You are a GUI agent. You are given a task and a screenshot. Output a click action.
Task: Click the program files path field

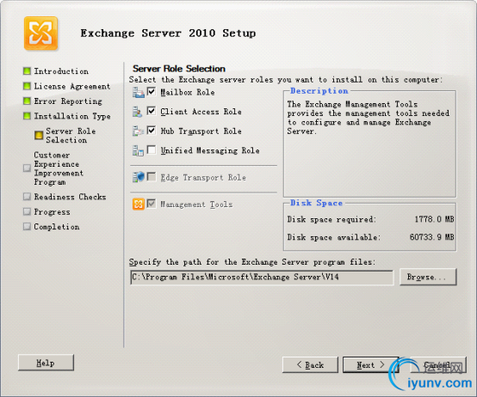point(262,278)
